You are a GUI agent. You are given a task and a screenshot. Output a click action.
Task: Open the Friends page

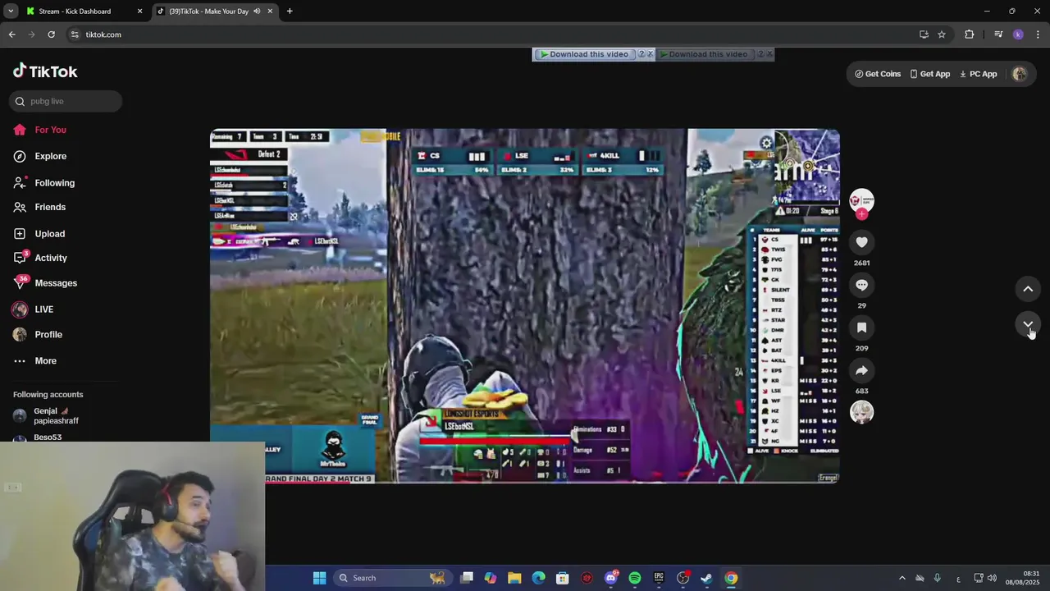coord(49,207)
